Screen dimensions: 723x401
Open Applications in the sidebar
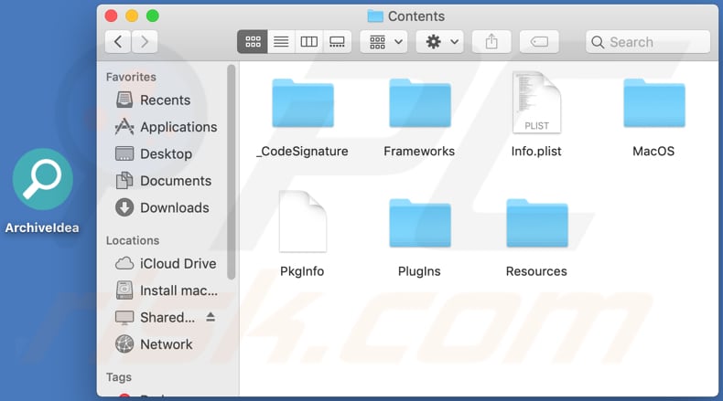pyautogui.click(x=166, y=127)
